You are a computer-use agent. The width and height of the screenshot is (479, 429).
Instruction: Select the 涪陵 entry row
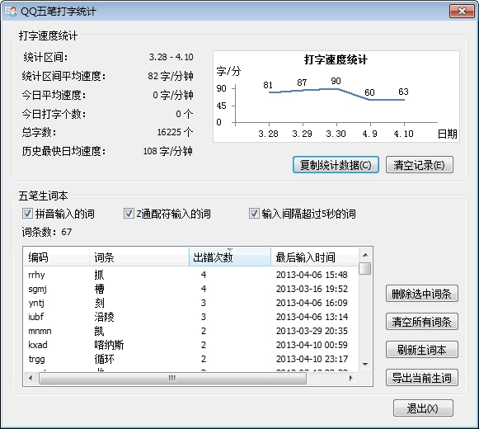pos(191,317)
